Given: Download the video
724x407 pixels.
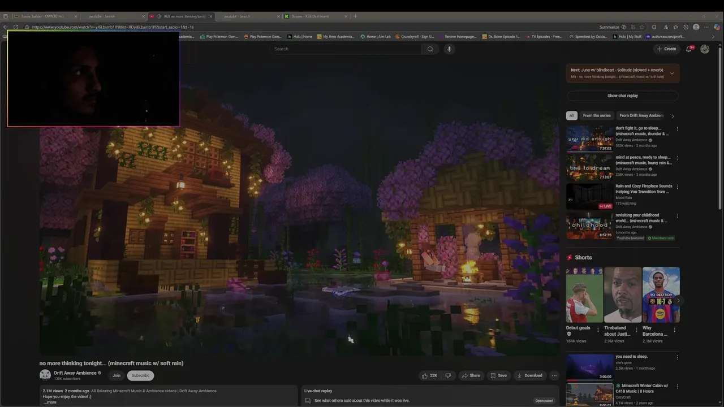Looking at the screenshot, I should pyautogui.click(x=529, y=375).
